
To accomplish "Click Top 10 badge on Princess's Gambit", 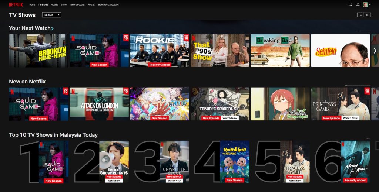I will [367, 91].
